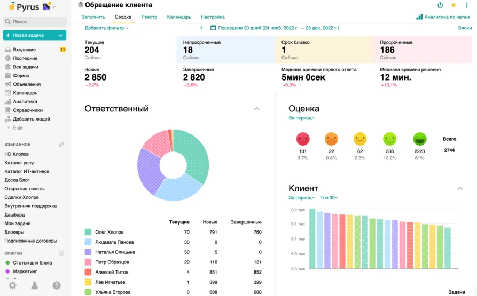
Task: Collapse the Responsible chart section
Action: [x=256, y=109]
